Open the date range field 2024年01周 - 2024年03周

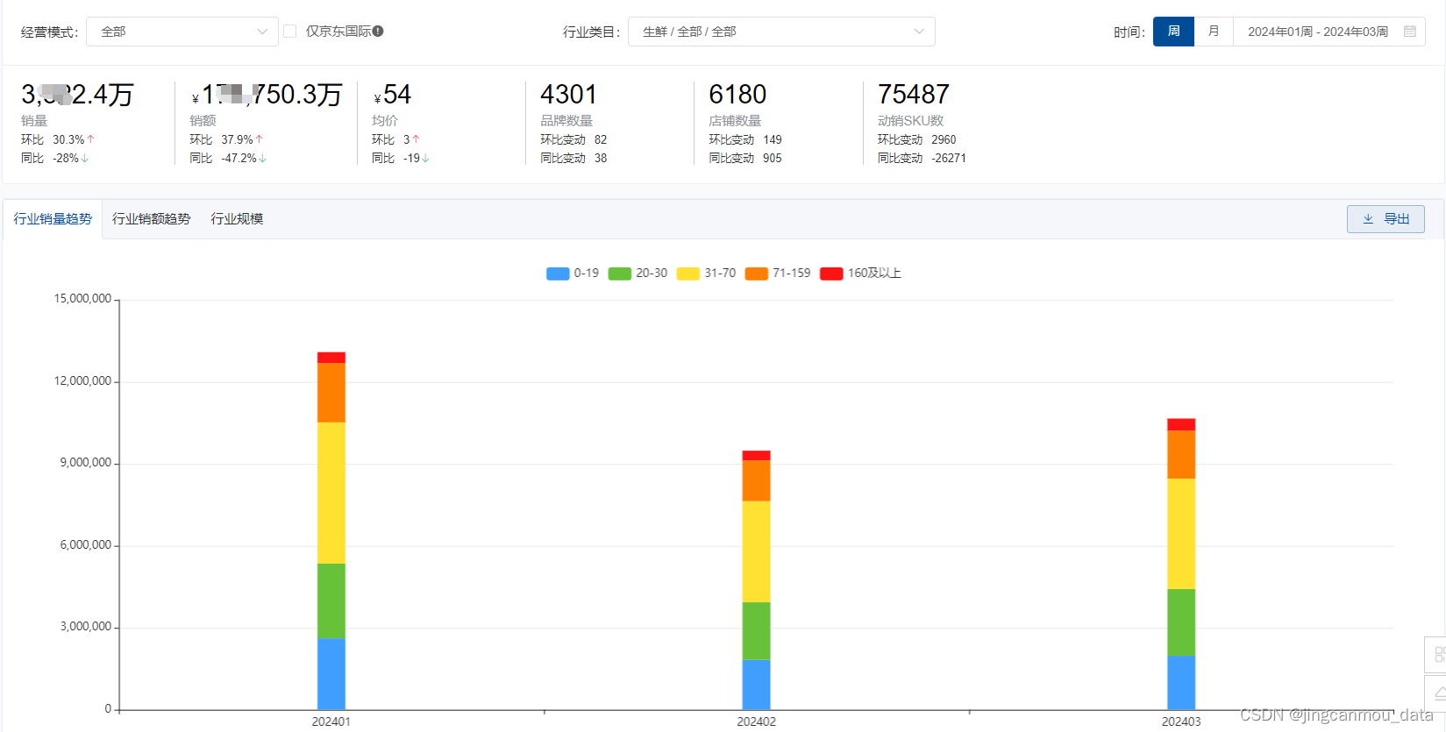(x=1328, y=32)
